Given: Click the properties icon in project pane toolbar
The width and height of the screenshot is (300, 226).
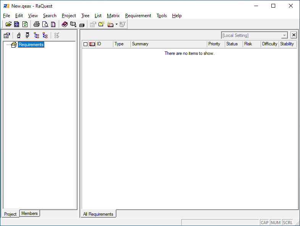Looking at the screenshot, I should pyautogui.click(x=7, y=35).
